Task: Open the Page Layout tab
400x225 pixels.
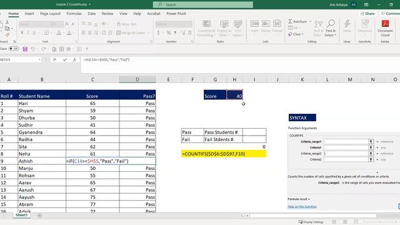Action: click(50, 14)
